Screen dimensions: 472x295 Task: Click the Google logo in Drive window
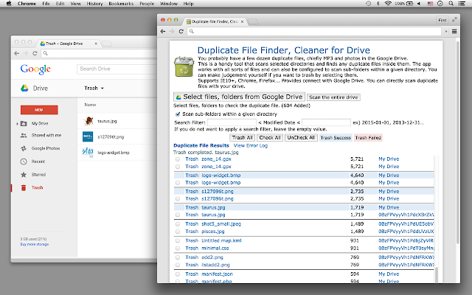click(x=35, y=69)
